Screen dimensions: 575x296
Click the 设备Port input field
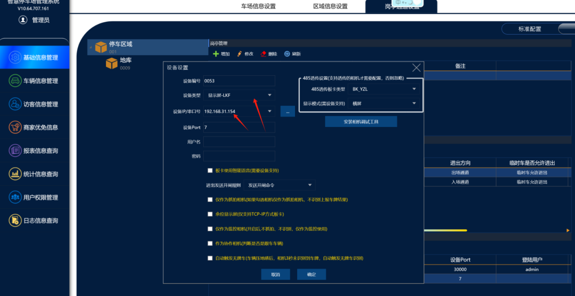point(239,127)
